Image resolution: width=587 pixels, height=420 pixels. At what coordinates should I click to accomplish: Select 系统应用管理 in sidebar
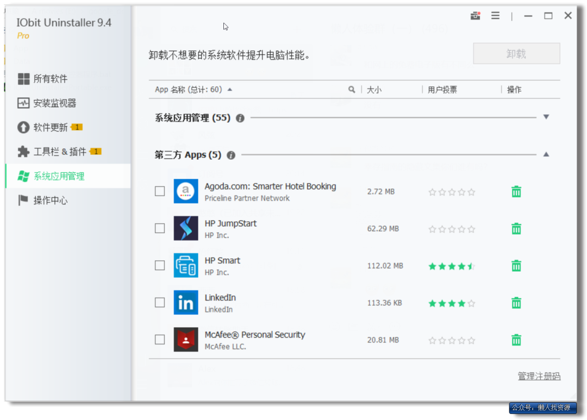click(x=68, y=176)
